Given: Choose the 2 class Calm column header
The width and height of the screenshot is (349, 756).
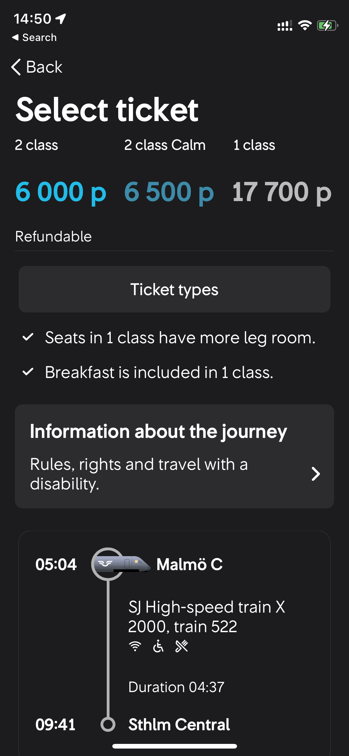Looking at the screenshot, I should [165, 145].
